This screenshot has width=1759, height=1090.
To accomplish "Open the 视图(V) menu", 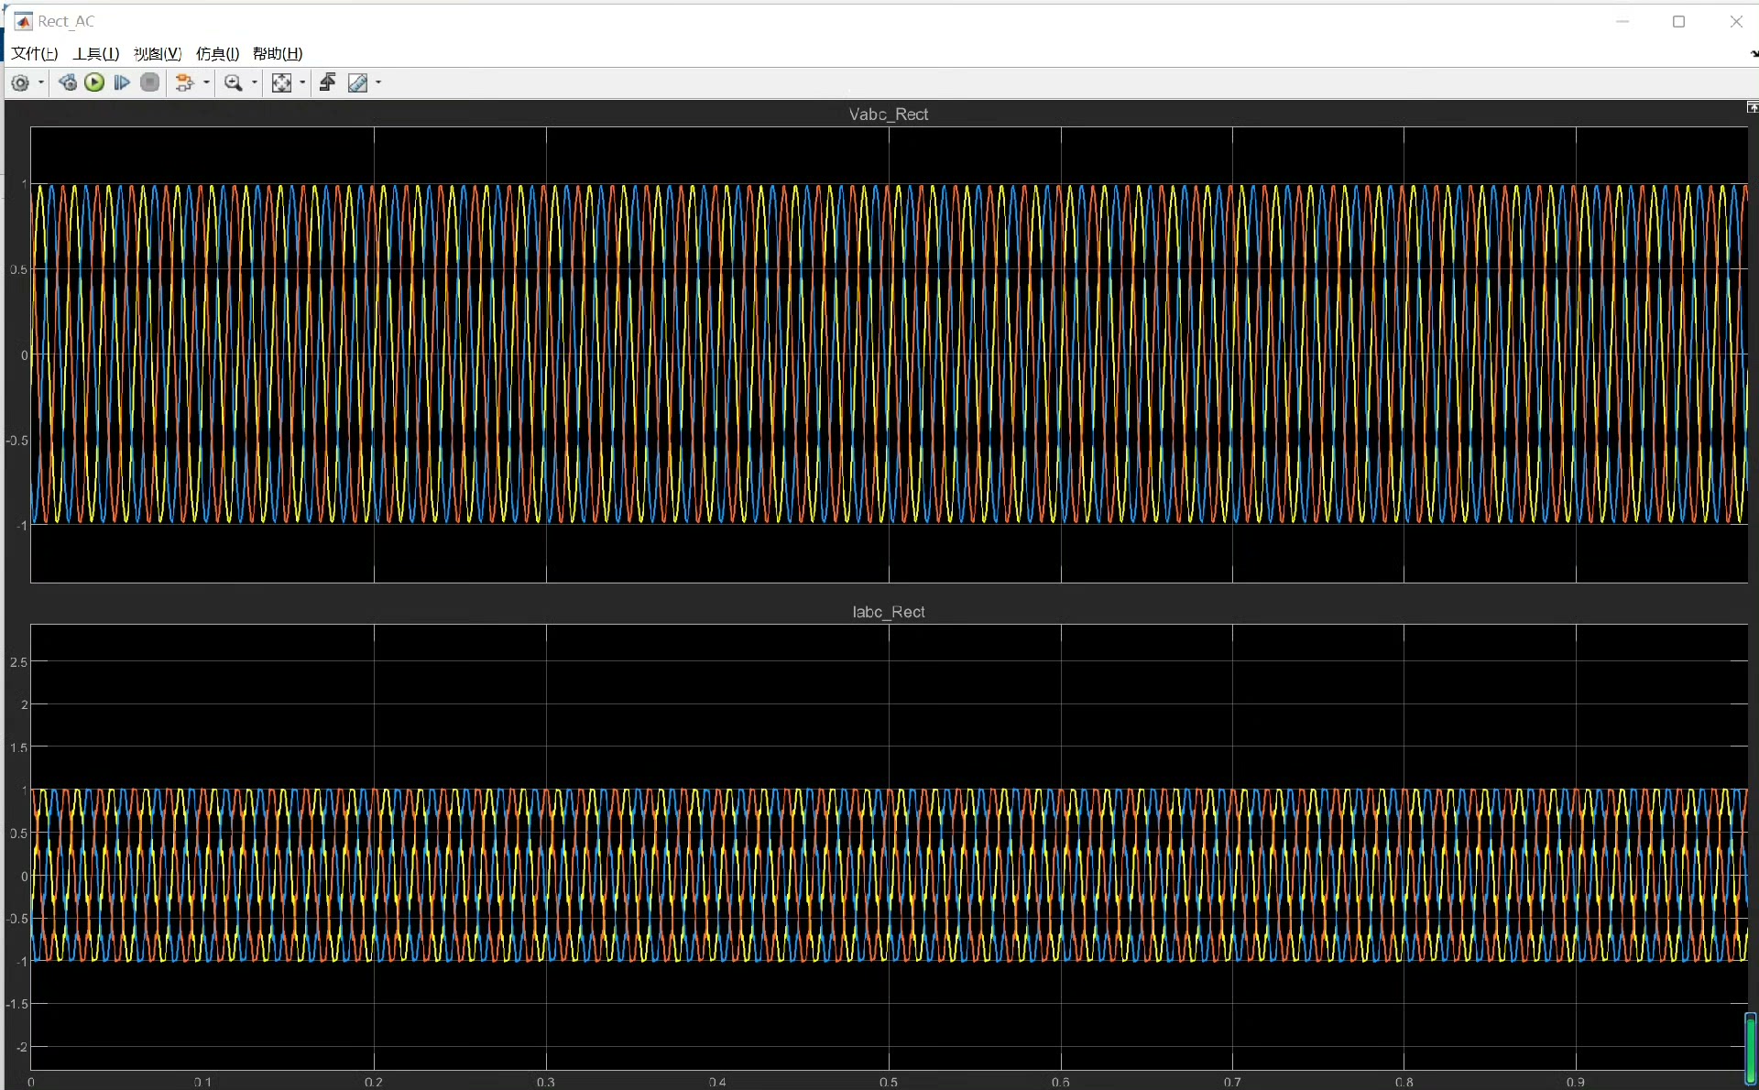I will (158, 54).
